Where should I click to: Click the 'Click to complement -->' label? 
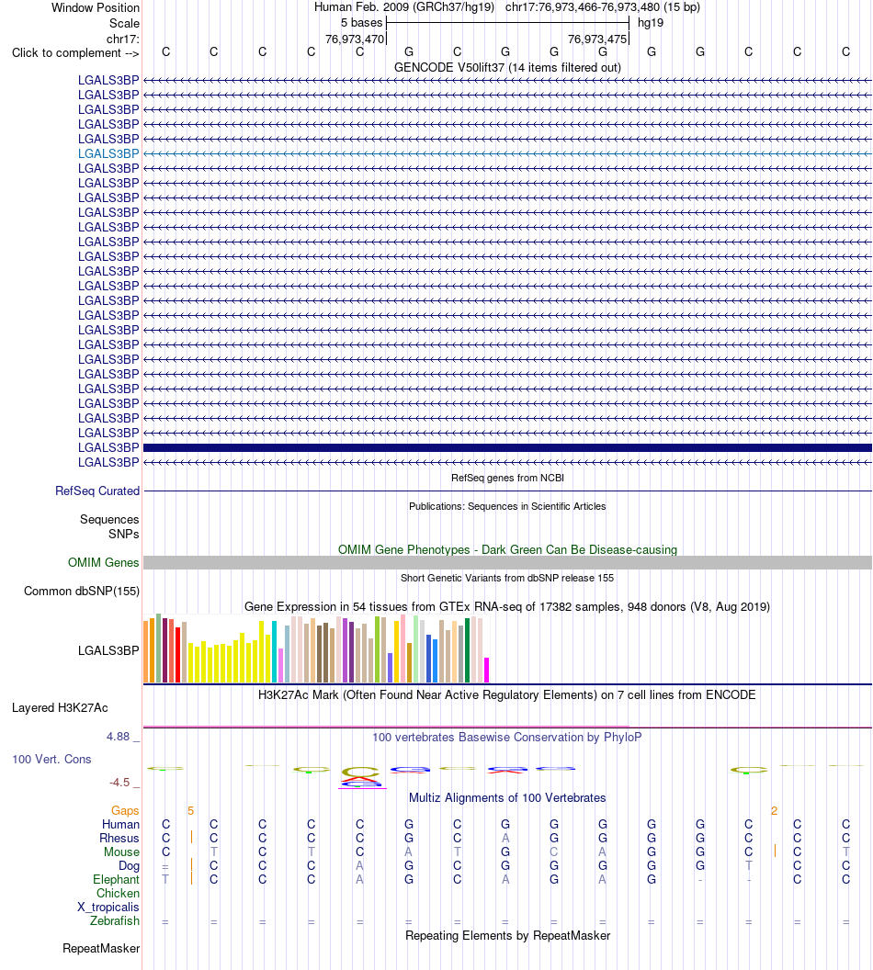[75, 53]
